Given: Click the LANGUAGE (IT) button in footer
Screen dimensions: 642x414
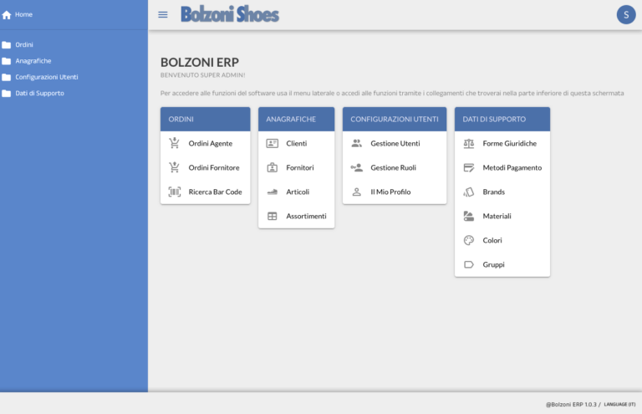Looking at the screenshot, I should [x=619, y=404].
